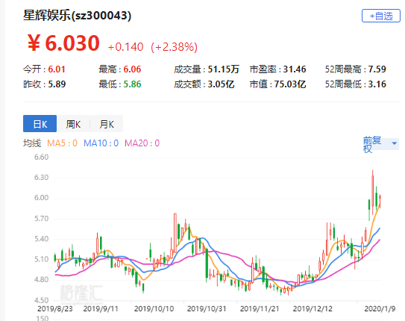
Task: Click the 6.60 price axis label
Action: click(41, 157)
